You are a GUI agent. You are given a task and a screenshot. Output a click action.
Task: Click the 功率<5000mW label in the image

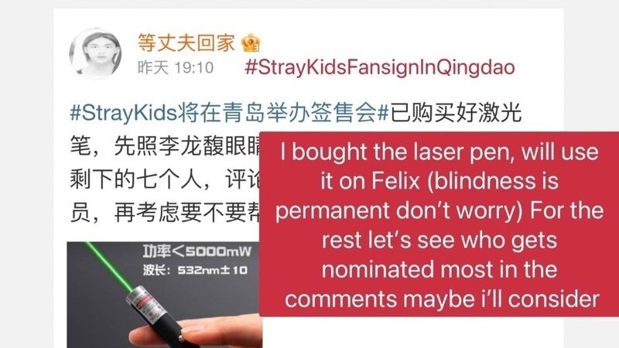point(197,252)
